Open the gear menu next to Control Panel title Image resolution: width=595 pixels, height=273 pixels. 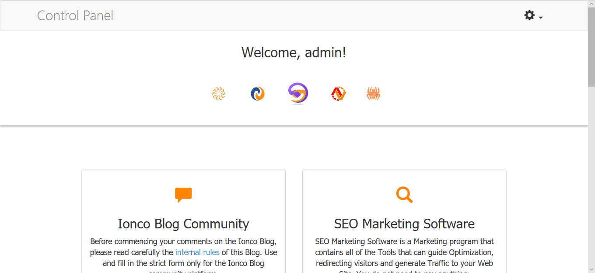pos(529,15)
